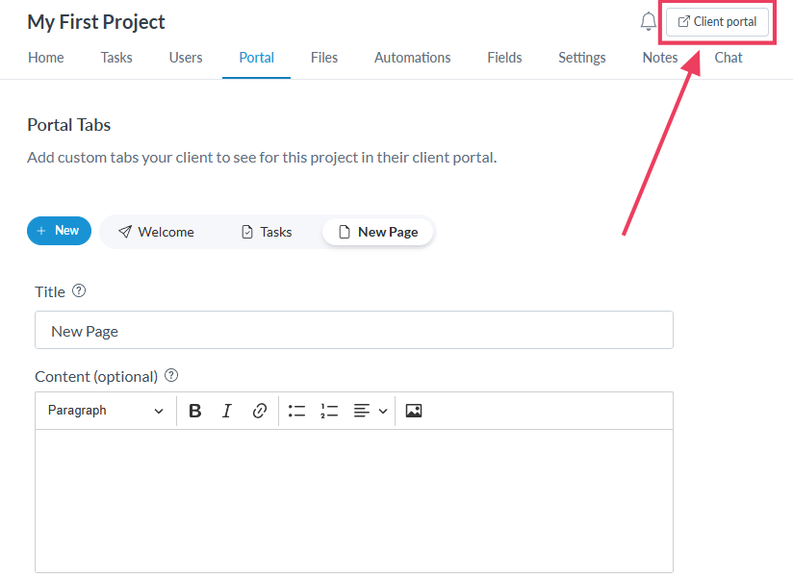Click help icon beside Content (optional)
This screenshot has width=793, height=578.
171,375
